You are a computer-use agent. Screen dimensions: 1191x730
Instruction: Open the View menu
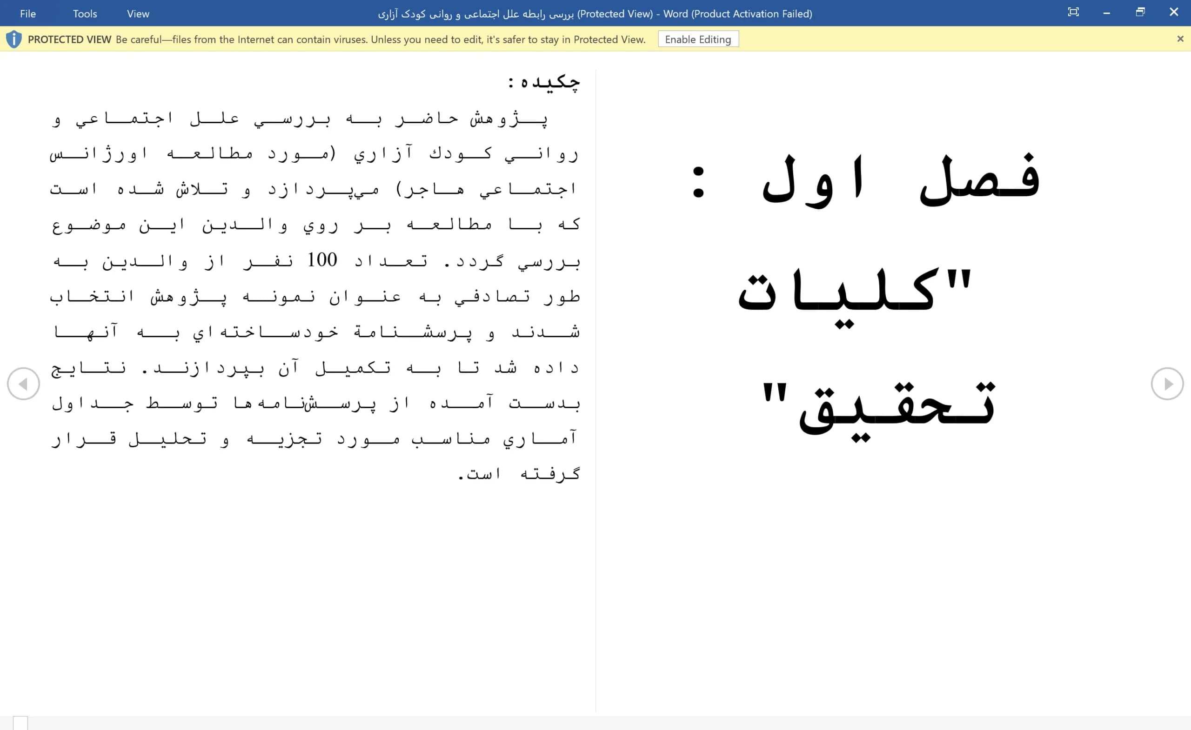coord(138,13)
